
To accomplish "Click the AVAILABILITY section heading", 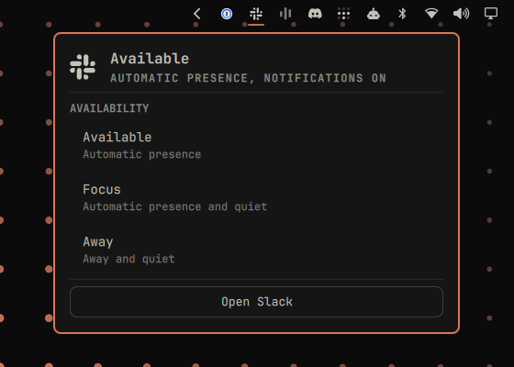I will [x=109, y=108].
